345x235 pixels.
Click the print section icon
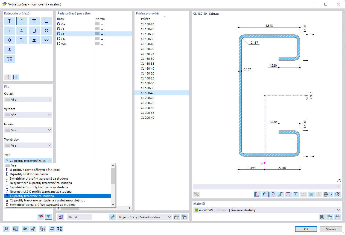point(326,194)
